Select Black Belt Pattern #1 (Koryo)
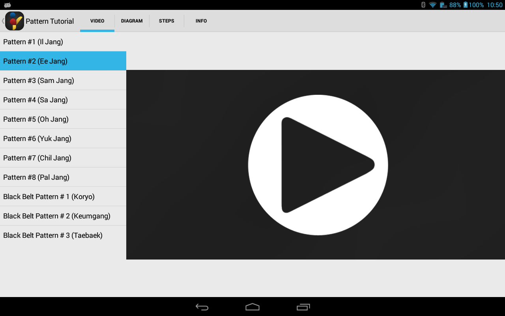The height and width of the screenshot is (316, 505). [x=63, y=196]
